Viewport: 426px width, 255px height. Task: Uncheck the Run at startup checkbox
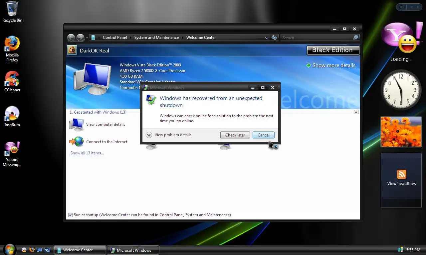pos(70,215)
